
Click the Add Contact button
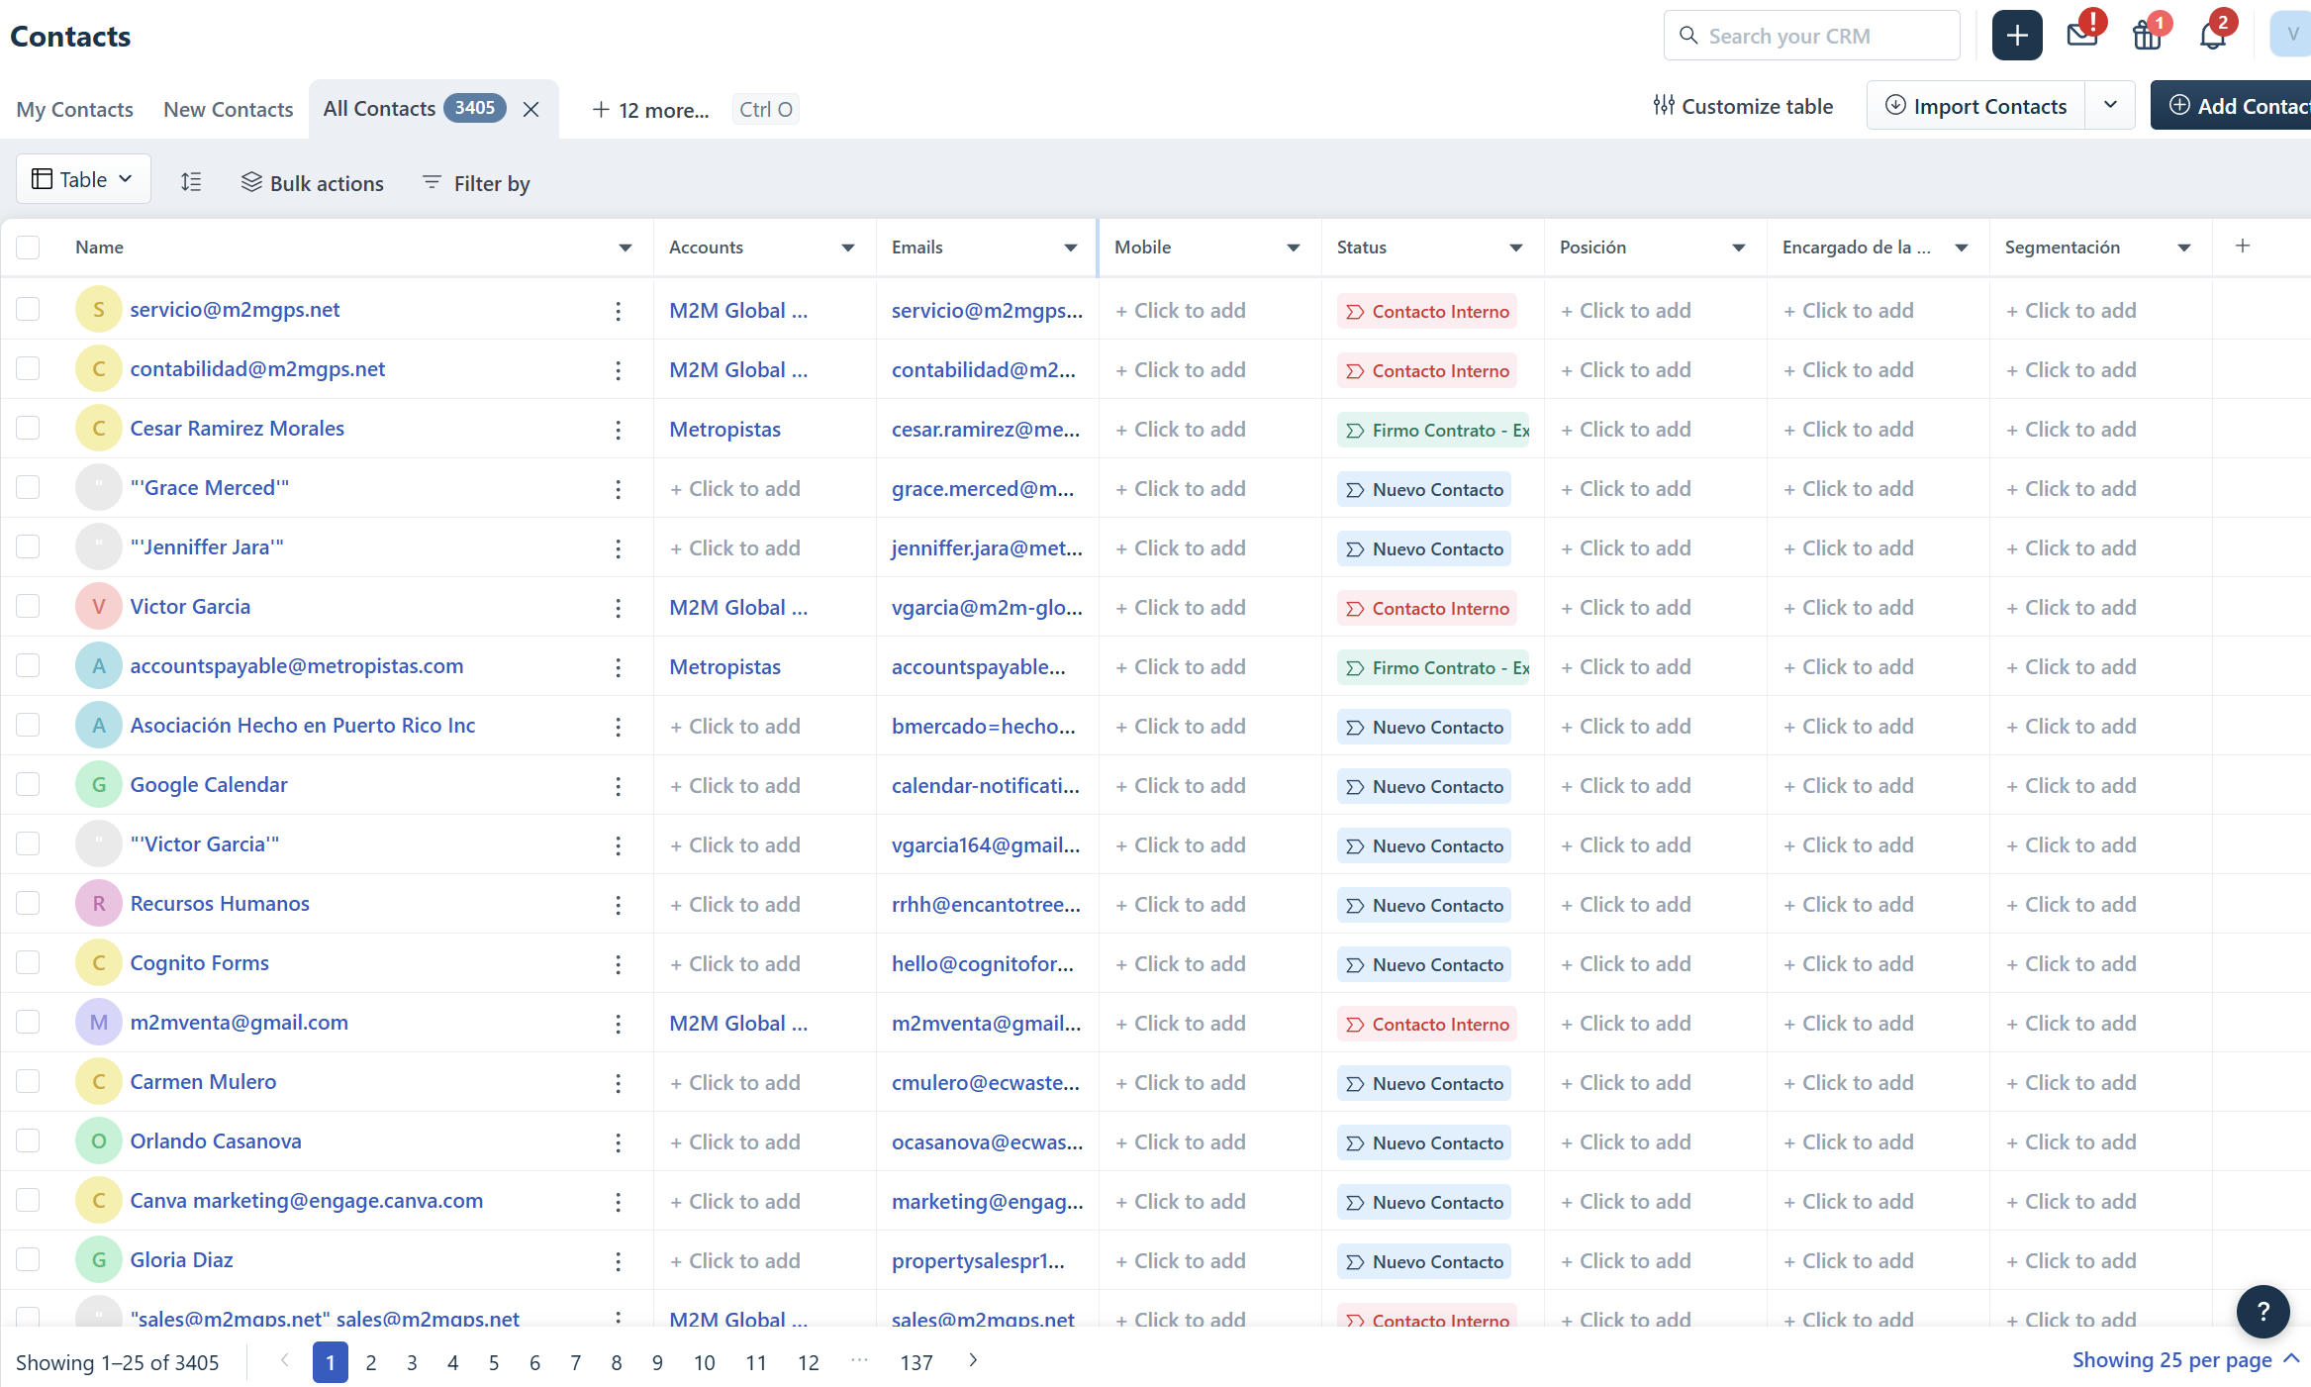[2244, 105]
